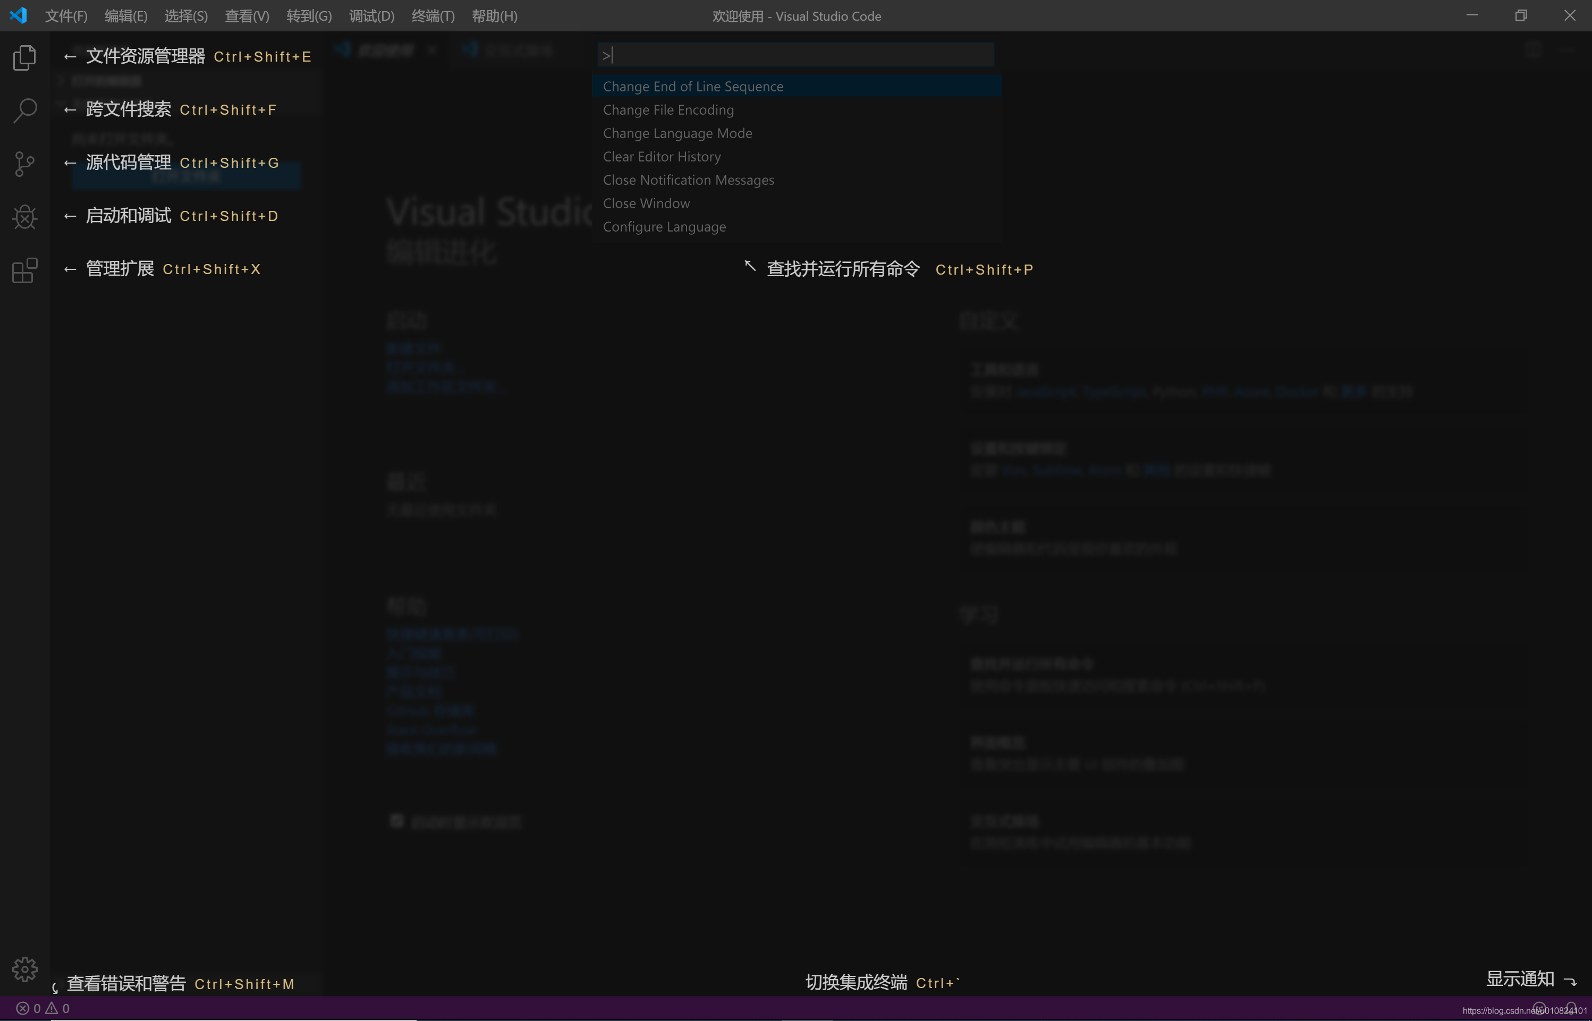Open the Explorer view in activity bar
Screen dimensions: 1592x1021
(x=24, y=58)
